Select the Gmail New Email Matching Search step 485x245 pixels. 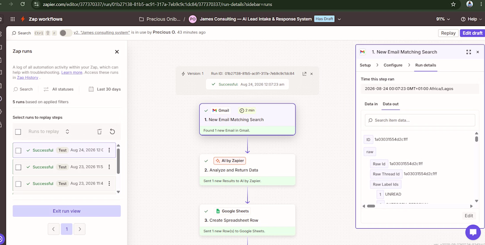pos(247,119)
